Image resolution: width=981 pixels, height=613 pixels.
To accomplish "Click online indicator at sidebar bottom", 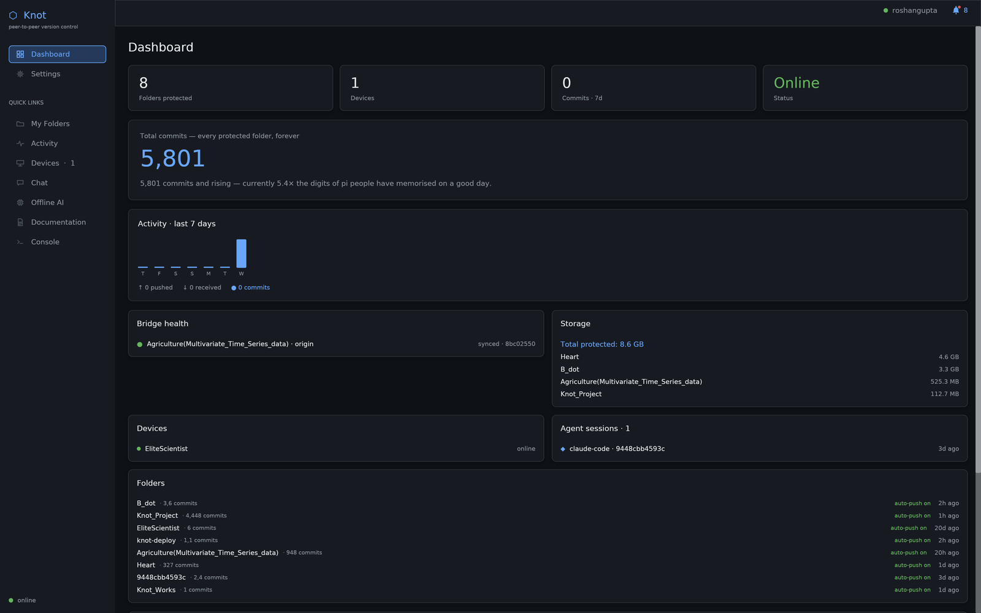I will 22,600.
